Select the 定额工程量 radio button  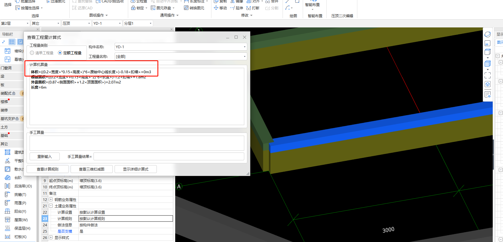[60, 53]
